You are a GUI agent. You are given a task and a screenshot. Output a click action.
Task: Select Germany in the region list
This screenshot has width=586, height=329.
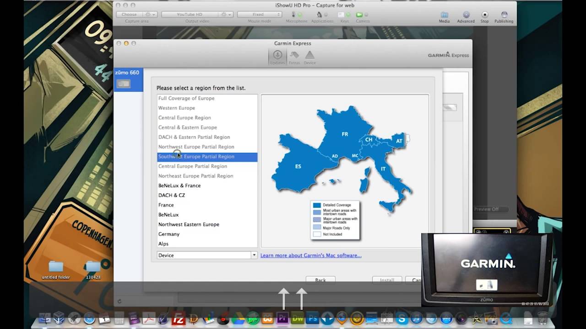tap(207, 234)
